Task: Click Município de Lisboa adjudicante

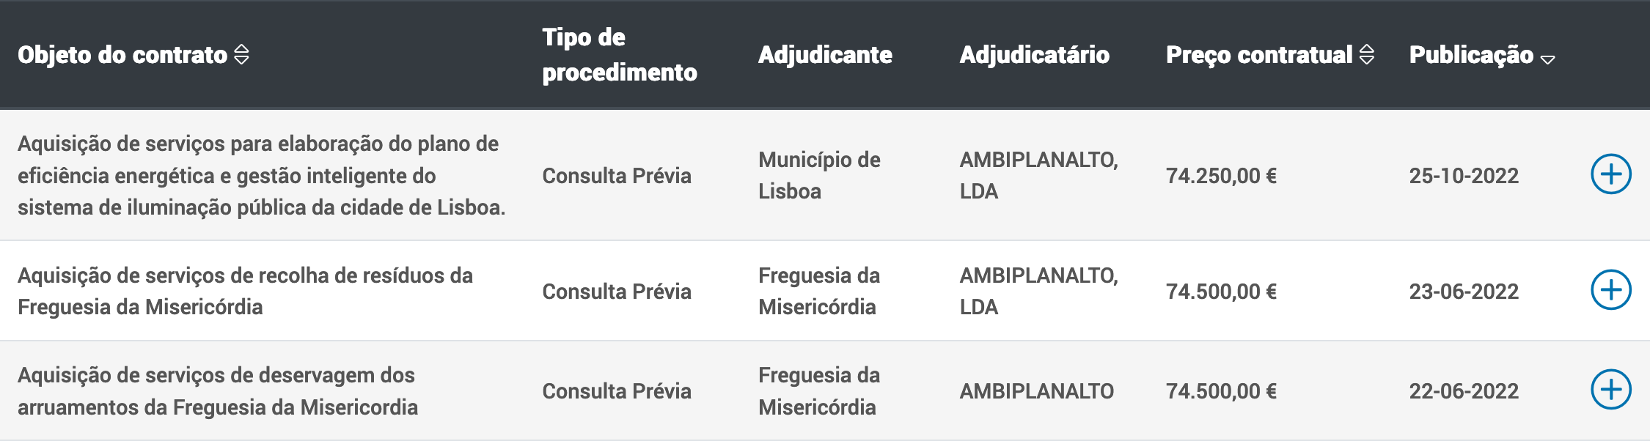Action: [819, 175]
